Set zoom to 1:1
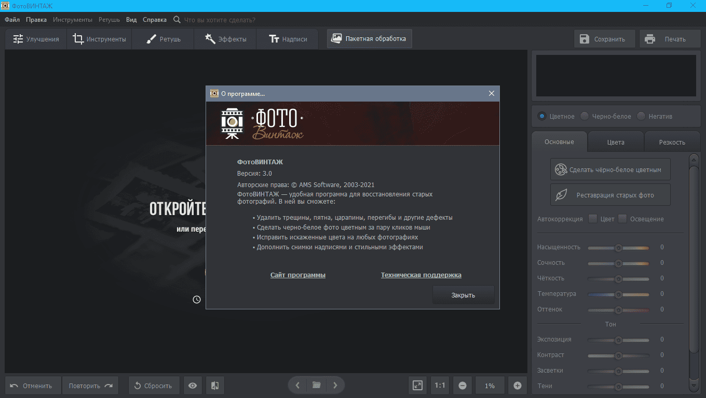The width and height of the screenshot is (706, 398). (440, 386)
